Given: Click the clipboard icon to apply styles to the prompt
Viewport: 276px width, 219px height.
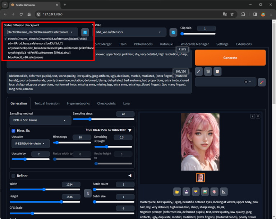Looking at the screenshot, I should click(x=217, y=71).
